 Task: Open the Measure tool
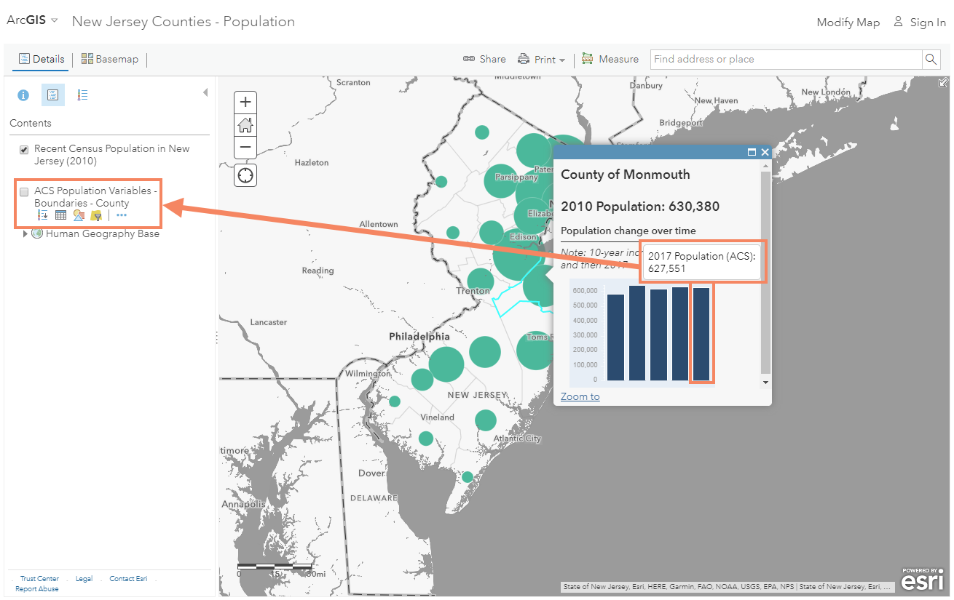[610, 59]
